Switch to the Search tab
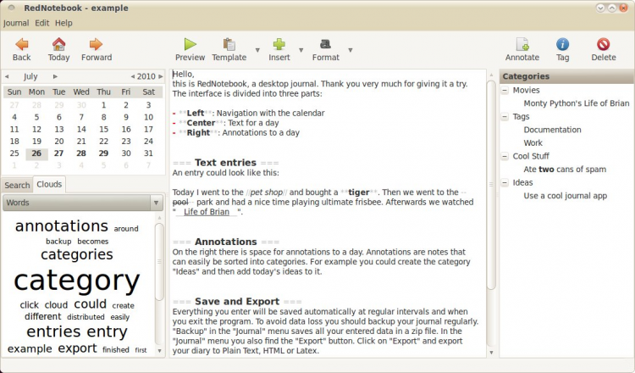 point(17,186)
